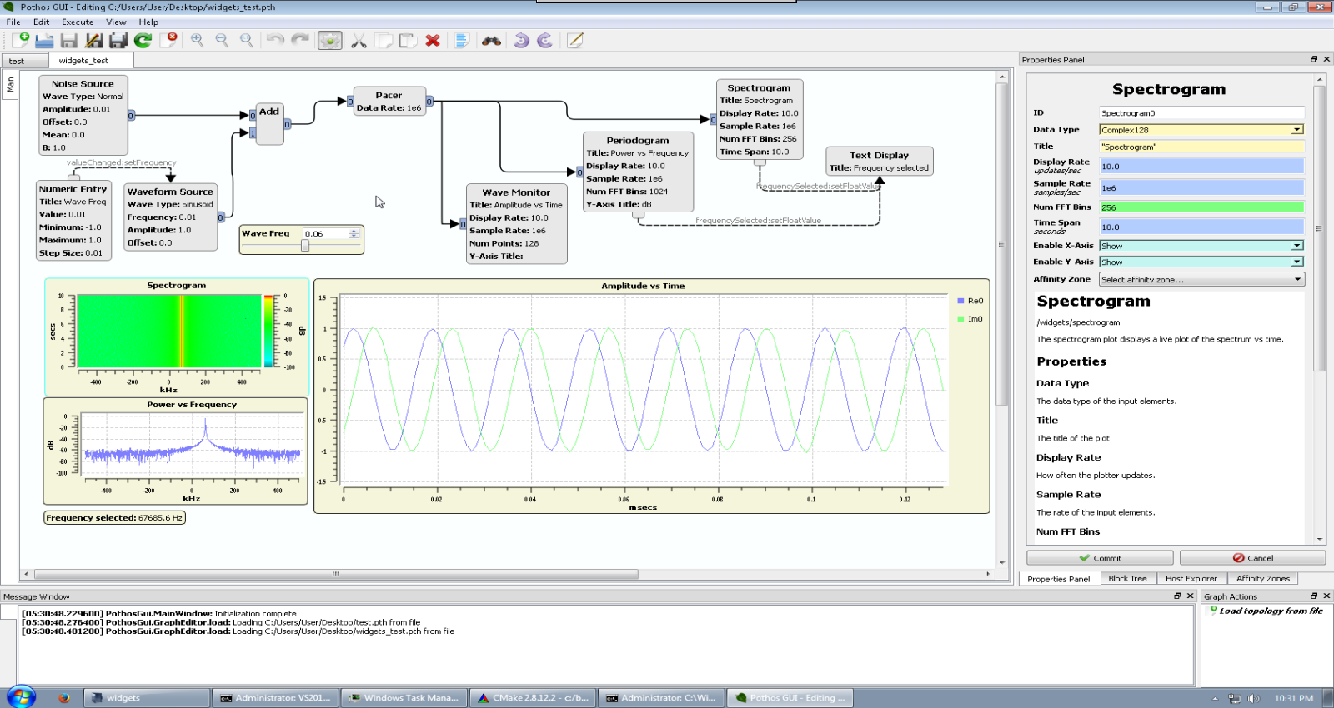Click the Num FFT Bins input field

point(1201,207)
